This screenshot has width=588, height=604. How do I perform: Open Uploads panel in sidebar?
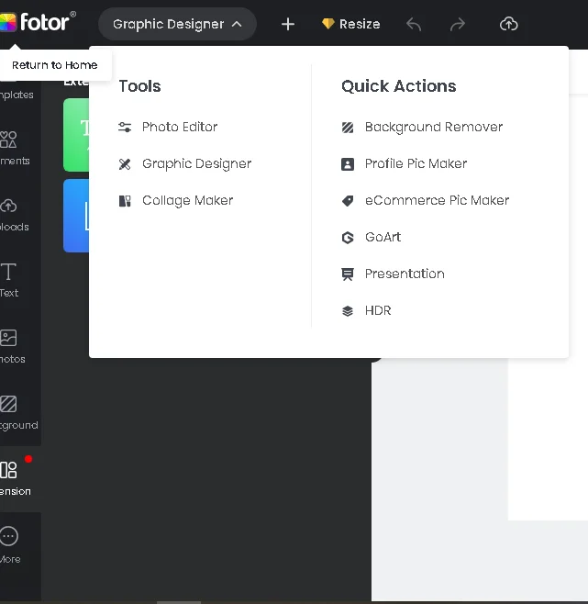coord(15,215)
